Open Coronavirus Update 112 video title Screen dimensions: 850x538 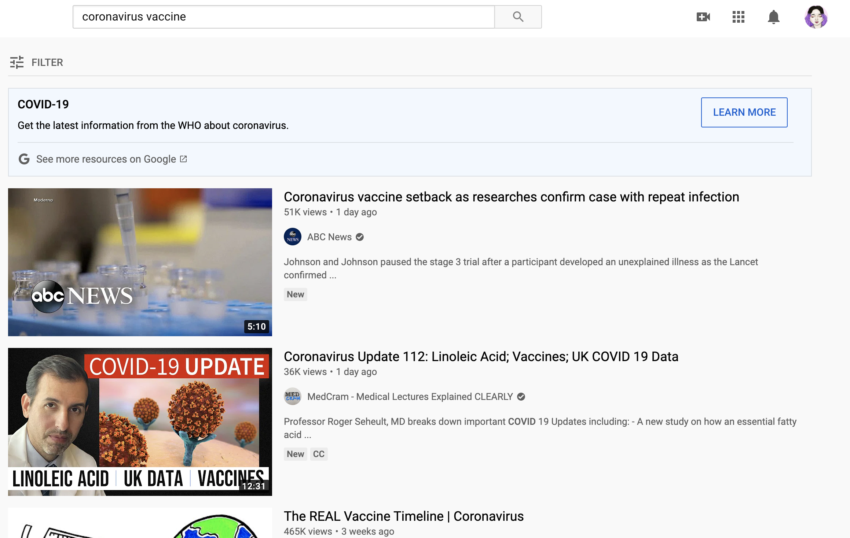point(481,357)
